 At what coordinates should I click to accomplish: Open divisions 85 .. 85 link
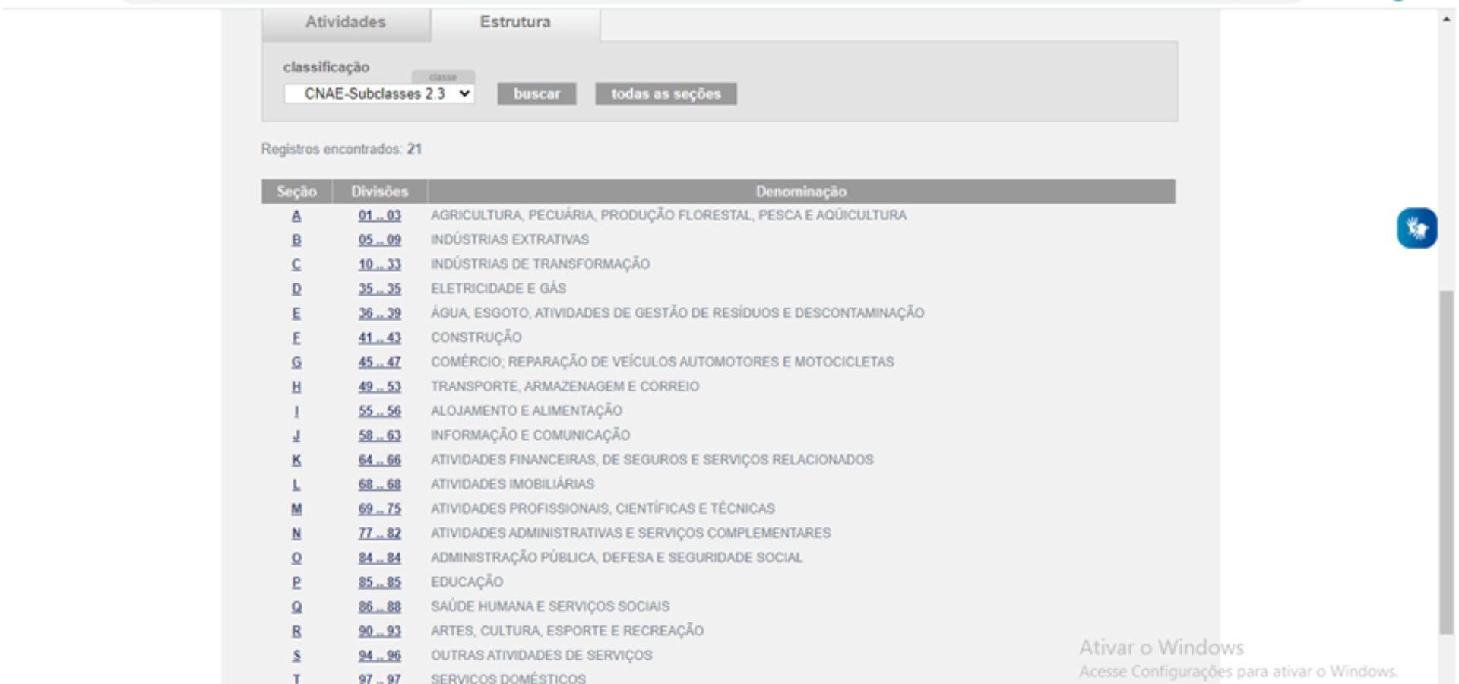pos(380,582)
